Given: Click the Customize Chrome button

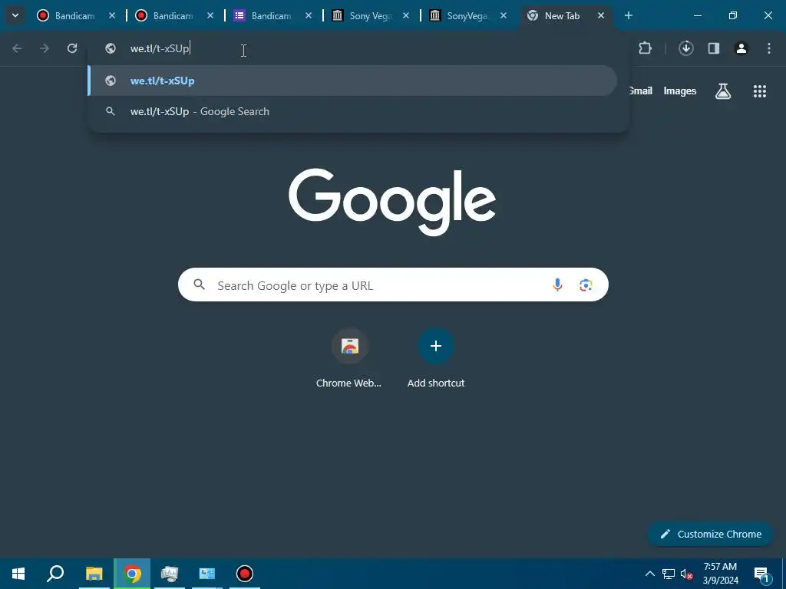Looking at the screenshot, I should click(710, 534).
